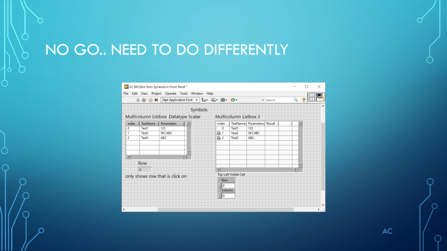Open the Distribute Objects tool
This screenshot has height=251, width=447.
214,100
